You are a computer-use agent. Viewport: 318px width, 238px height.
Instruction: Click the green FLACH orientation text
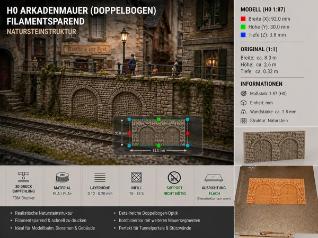pos(214,194)
